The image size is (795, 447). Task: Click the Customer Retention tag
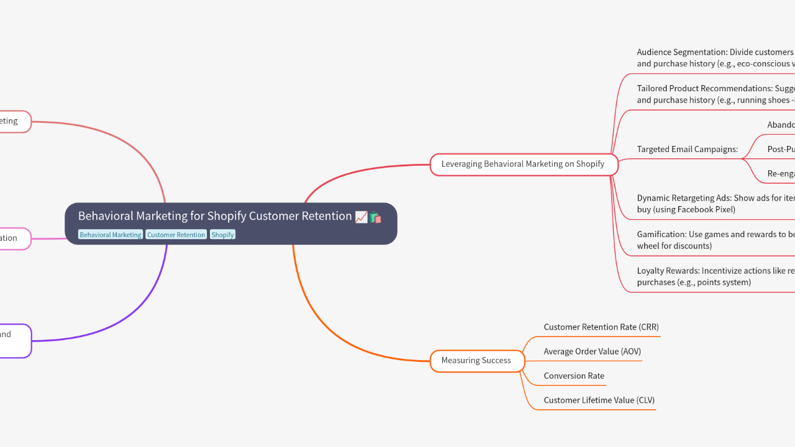tap(176, 235)
